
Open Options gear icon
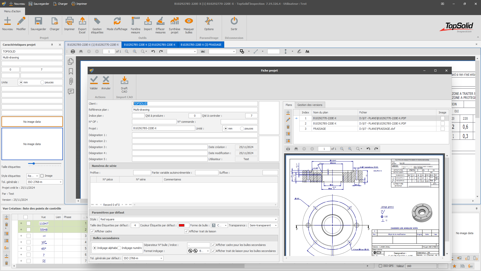coord(209,24)
